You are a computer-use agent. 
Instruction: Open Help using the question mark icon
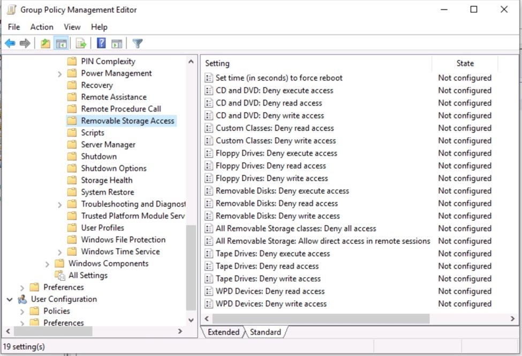(x=101, y=43)
